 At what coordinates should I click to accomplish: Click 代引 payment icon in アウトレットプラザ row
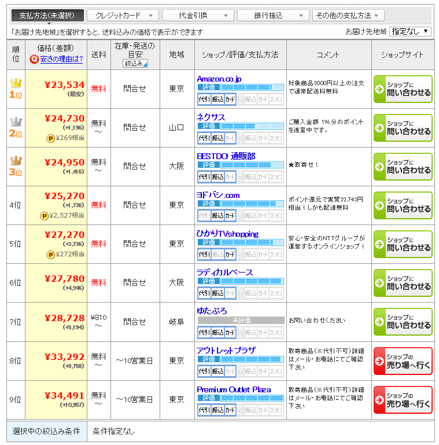click(x=204, y=371)
